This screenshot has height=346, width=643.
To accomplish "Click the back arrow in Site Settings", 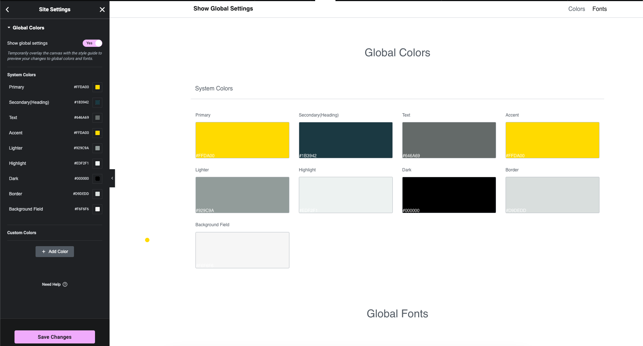I will tap(8, 9).
